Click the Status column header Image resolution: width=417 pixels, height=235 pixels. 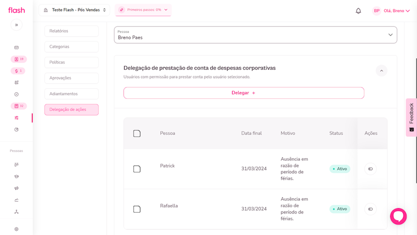pyautogui.click(x=336, y=133)
